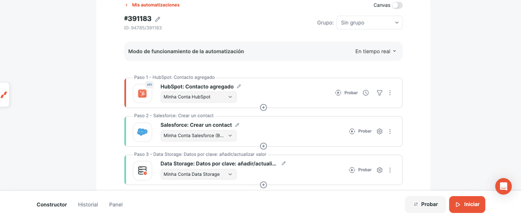Open the clock schedule icon in HubSpot step
This screenshot has height=216, width=521.
click(366, 93)
